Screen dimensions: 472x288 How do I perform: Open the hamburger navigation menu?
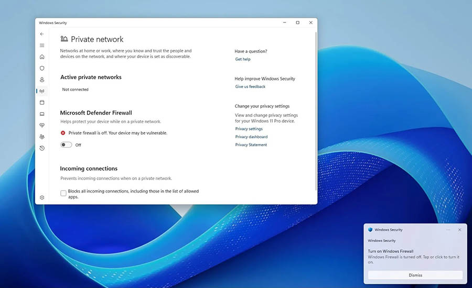[x=42, y=46]
